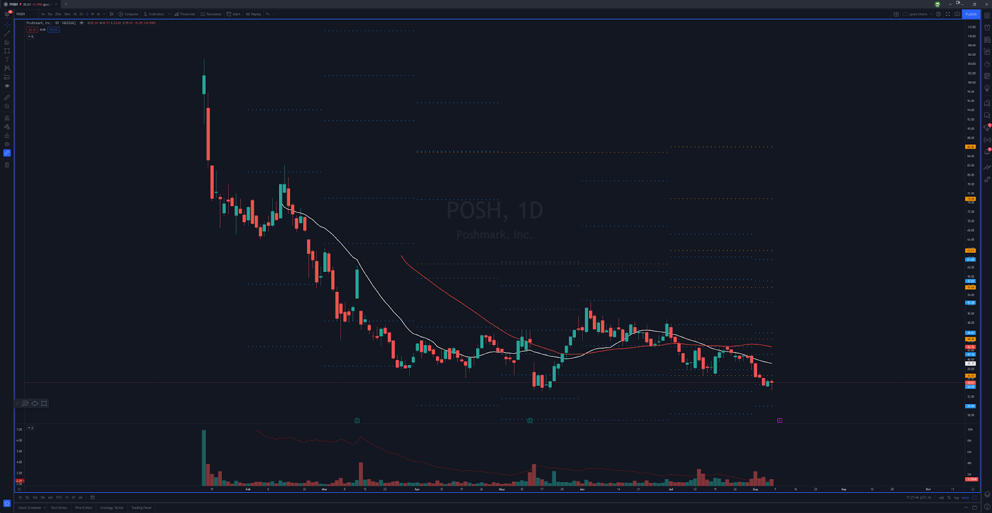This screenshot has height=513, width=992.
Task: Open the order panel icon in right sidebar
Action: [x=987, y=167]
